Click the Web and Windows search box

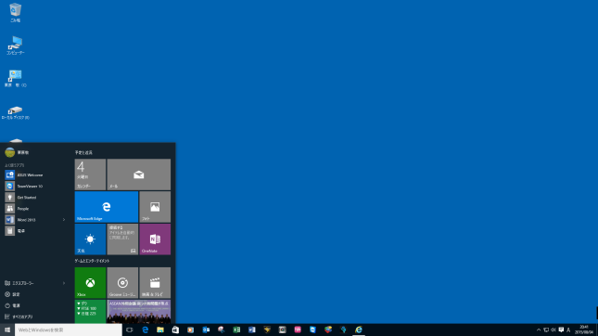pos(69,330)
